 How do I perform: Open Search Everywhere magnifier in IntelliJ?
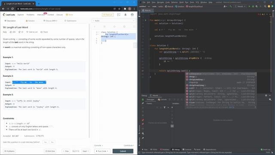point(265,6)
